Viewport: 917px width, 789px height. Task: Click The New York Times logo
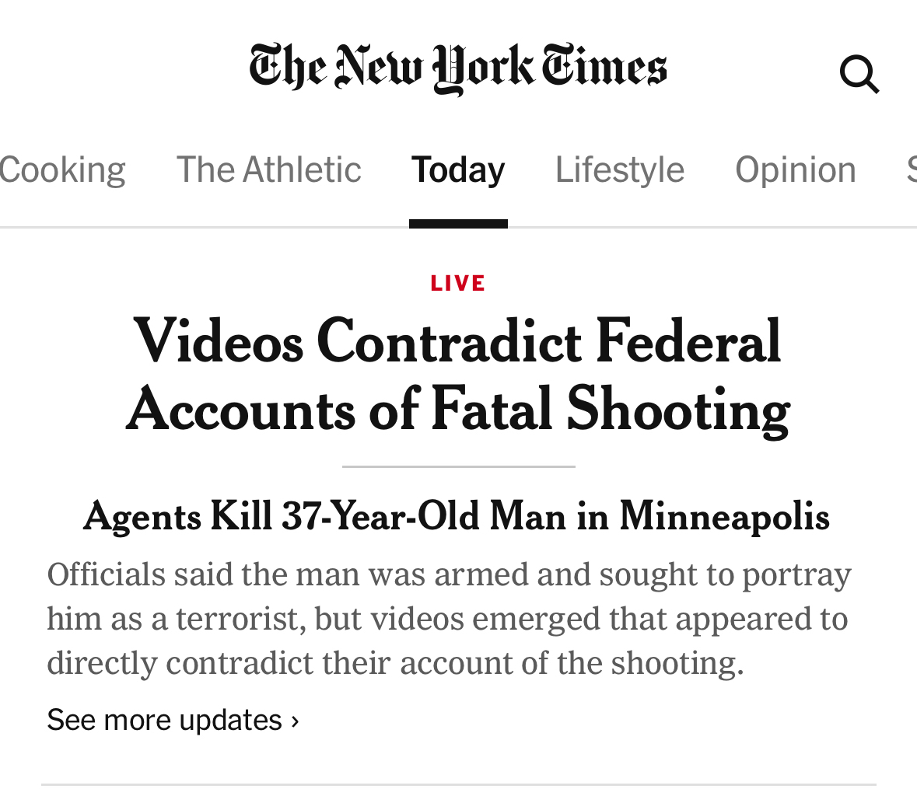coord(457,68)
